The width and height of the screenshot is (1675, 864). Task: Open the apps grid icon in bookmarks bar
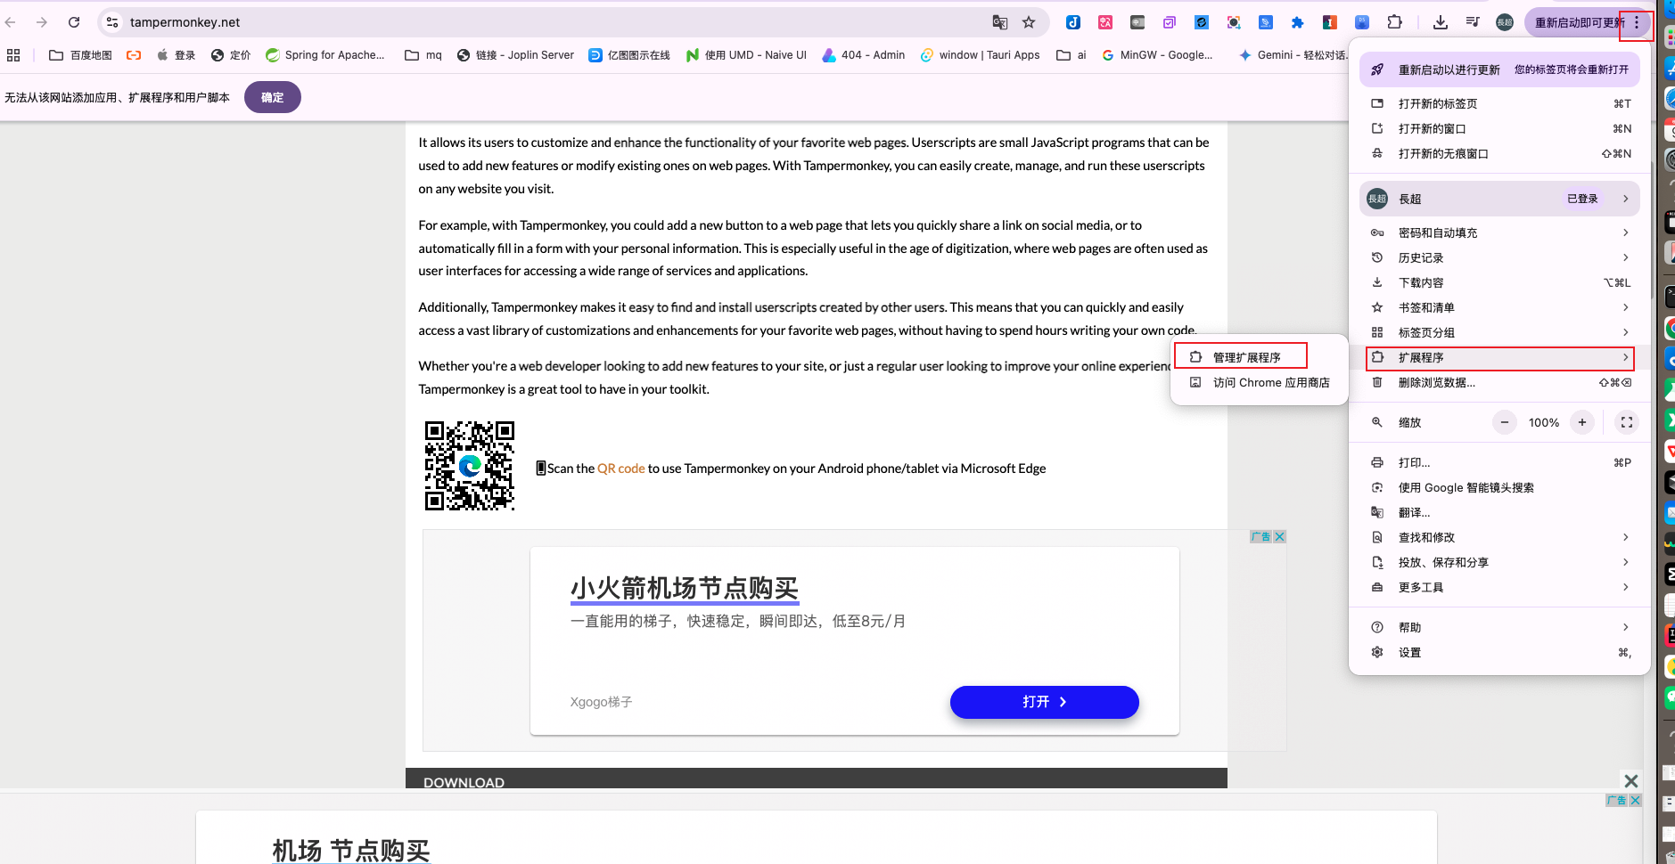pos(13,55)
